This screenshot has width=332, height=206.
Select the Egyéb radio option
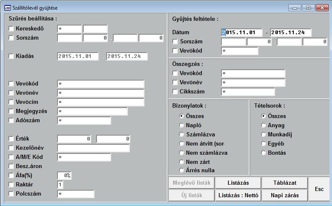(x=263, y=143)
